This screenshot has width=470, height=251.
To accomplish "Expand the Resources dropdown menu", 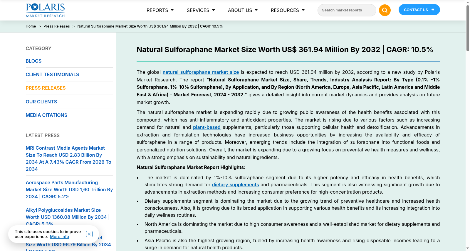I will [288, 10].
